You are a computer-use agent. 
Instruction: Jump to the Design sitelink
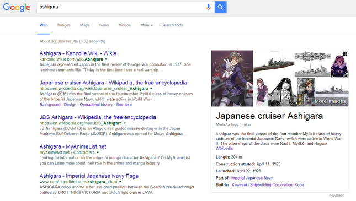coord(70,105)
